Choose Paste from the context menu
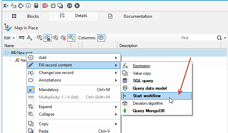This screenshot has height=133, width=228. point(74,131)
